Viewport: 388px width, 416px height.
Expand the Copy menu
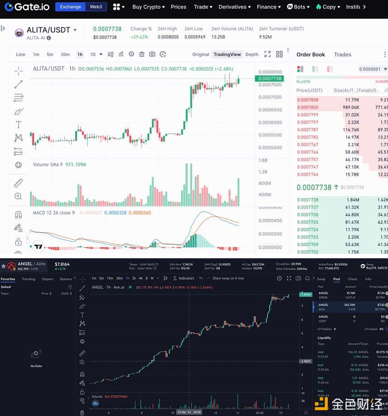pyautogui.click(x=328, y=7)
